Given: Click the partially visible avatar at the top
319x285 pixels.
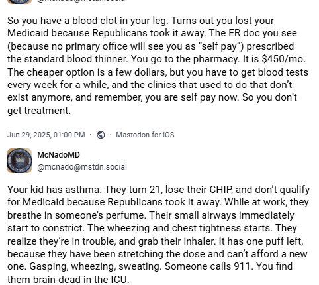Looking at the screenshot, I should point(19,2).
